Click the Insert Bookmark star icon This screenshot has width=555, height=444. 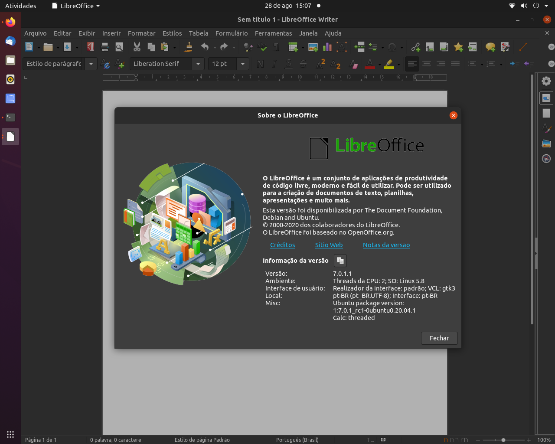pyautogui.click(x=458, y=47)
